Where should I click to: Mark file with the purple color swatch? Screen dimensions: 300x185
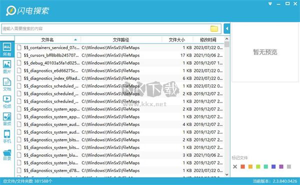(281, 166)
